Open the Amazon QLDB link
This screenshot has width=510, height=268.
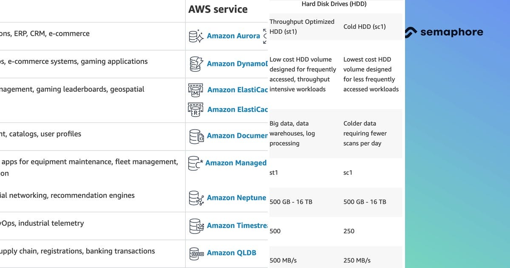(232, 253)
